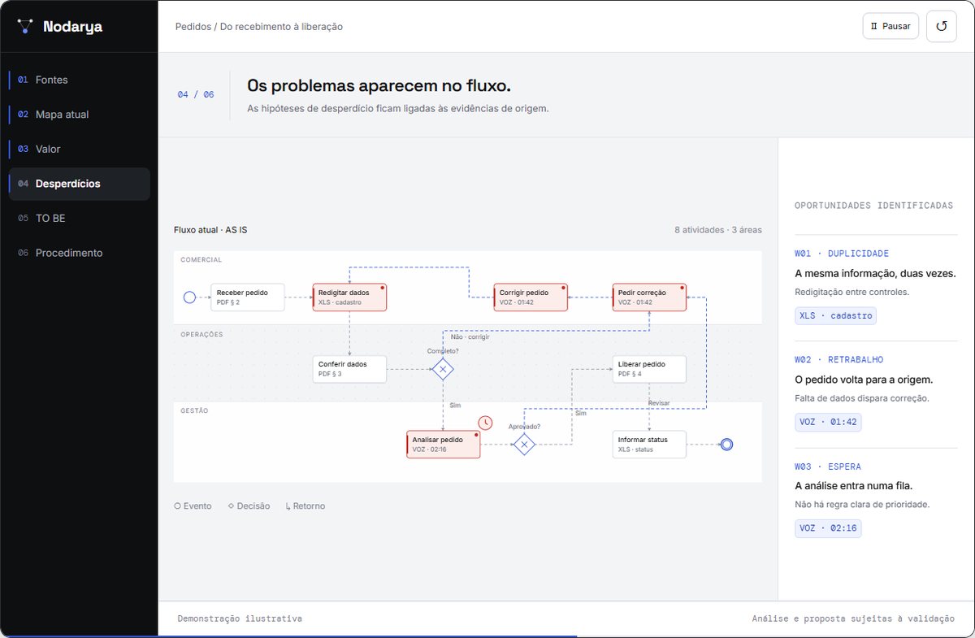This screenshot has height=638, width=975.
Task: Click the Pedidos breadcrumb text
Action: 193,27
